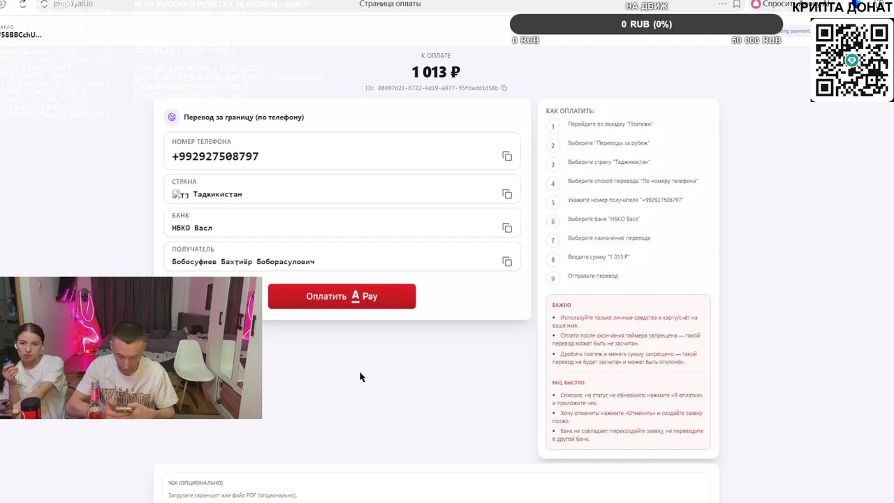Screen dimensions: 894x503
Task: Click the webcam overlay video
Action: click(x=131, y=348)
